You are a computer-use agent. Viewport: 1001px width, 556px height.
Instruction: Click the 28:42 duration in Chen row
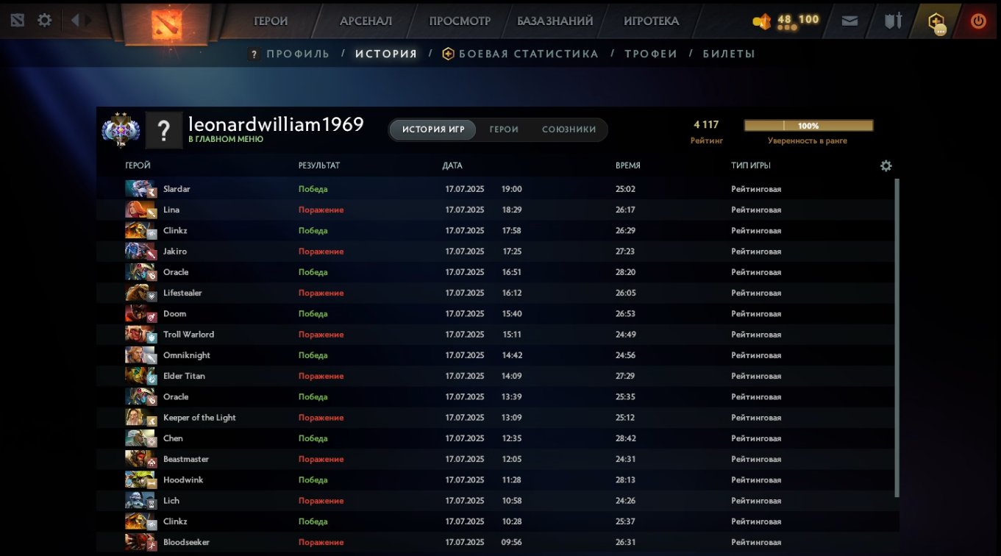pyautogui.click(x=625, y=438)
